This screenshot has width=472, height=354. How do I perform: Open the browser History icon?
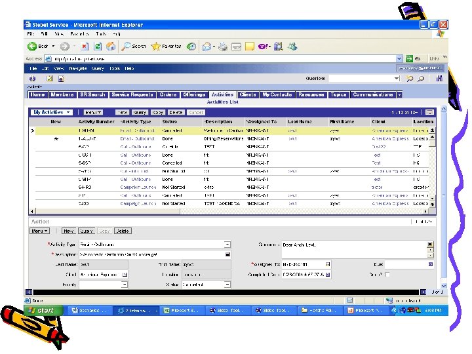tap(191, 47)
